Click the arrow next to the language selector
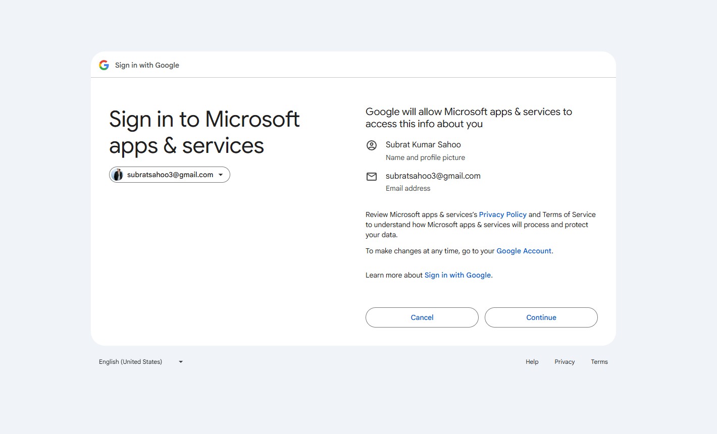Screen dimensions: 717x434 click(181, 362)
